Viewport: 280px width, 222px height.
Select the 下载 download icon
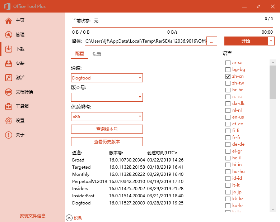click(x=9, y=49)
